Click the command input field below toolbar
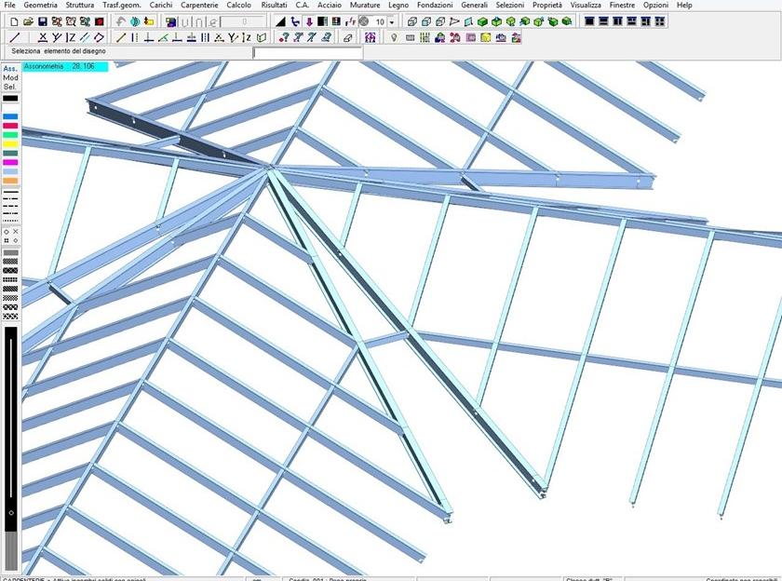782x581 pixels. coord(307,53)
